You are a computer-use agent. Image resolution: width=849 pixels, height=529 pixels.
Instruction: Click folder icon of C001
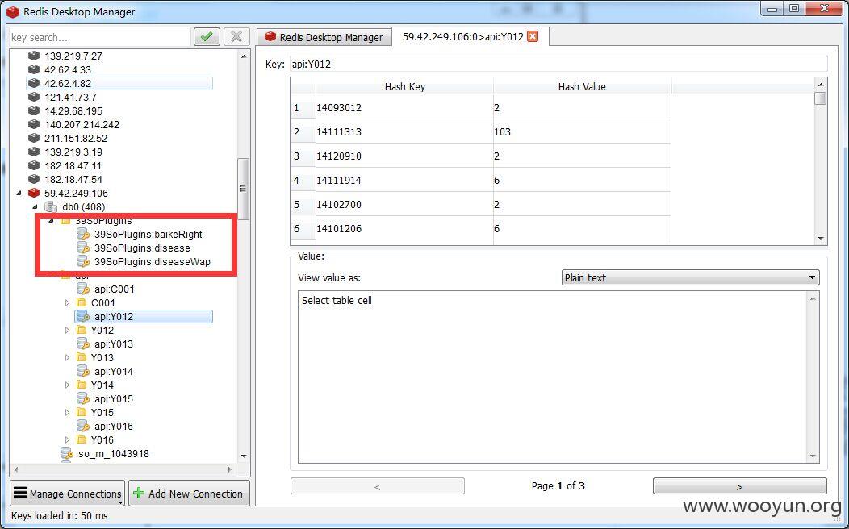point(82,302)
